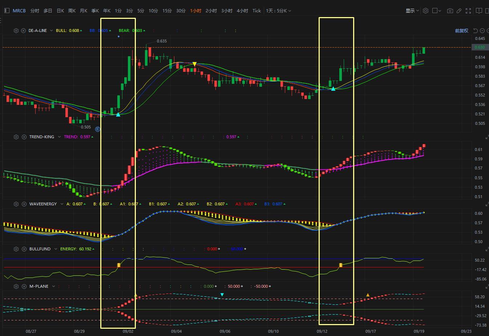Select 年K yearly candlestick period

107,11
